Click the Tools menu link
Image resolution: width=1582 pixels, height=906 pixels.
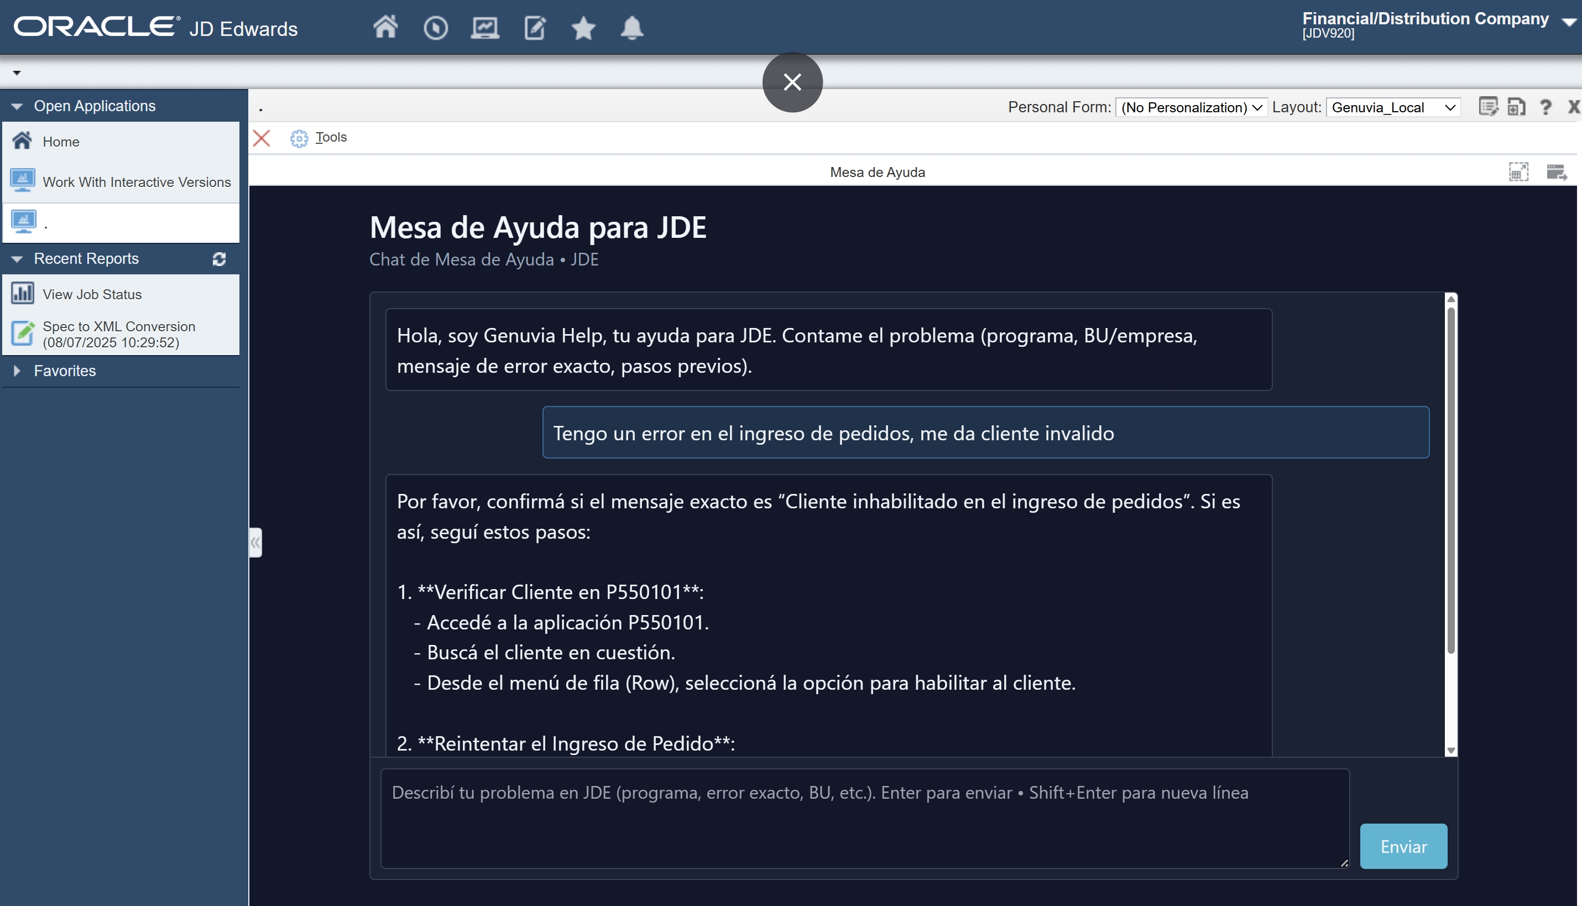tap(332, 138)
